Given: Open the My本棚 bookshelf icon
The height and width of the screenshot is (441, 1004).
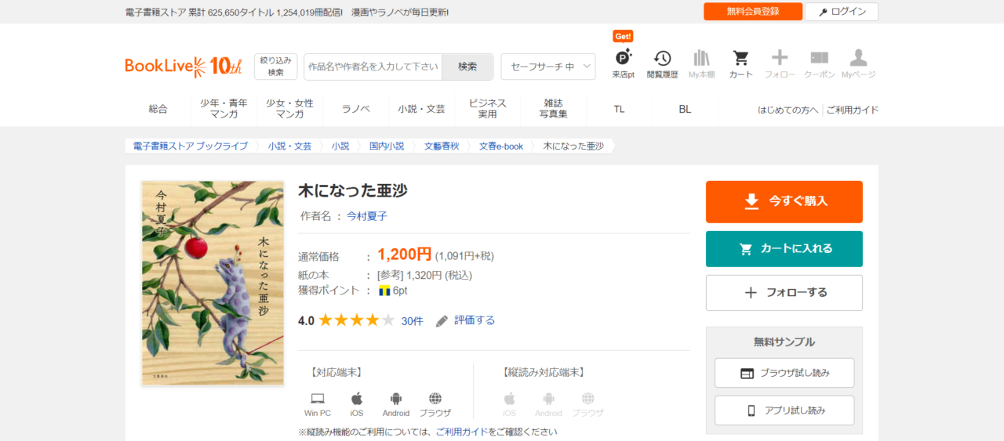Looking at the screenshot, I should tap(701, 59).
